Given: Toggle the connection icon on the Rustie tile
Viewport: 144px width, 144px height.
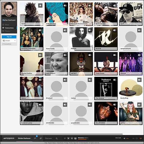Looking at the screenshot, I should pyautogui.click(x=115, y=30).
